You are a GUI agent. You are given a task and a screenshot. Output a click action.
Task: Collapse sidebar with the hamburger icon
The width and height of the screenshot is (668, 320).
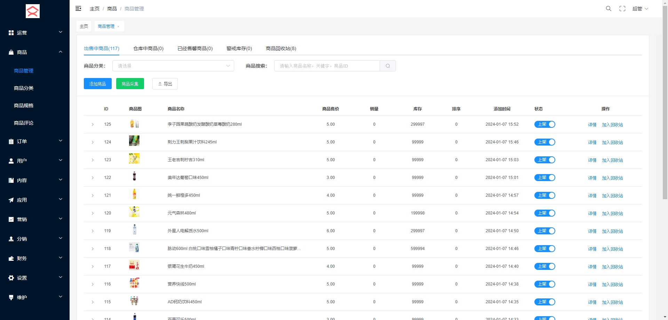tap(78, 8)
